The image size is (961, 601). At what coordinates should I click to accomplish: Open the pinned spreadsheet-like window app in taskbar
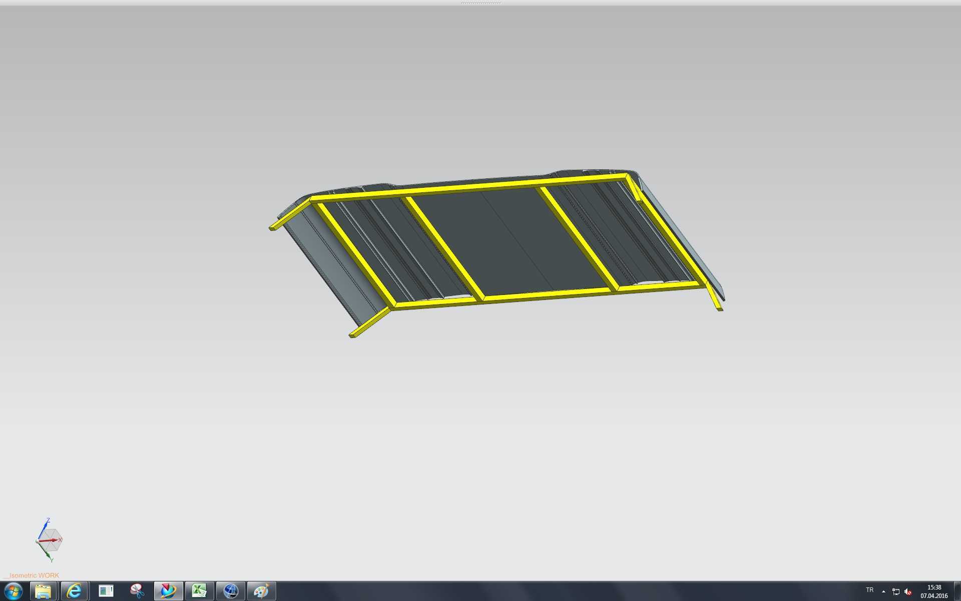tap(106, 591)
